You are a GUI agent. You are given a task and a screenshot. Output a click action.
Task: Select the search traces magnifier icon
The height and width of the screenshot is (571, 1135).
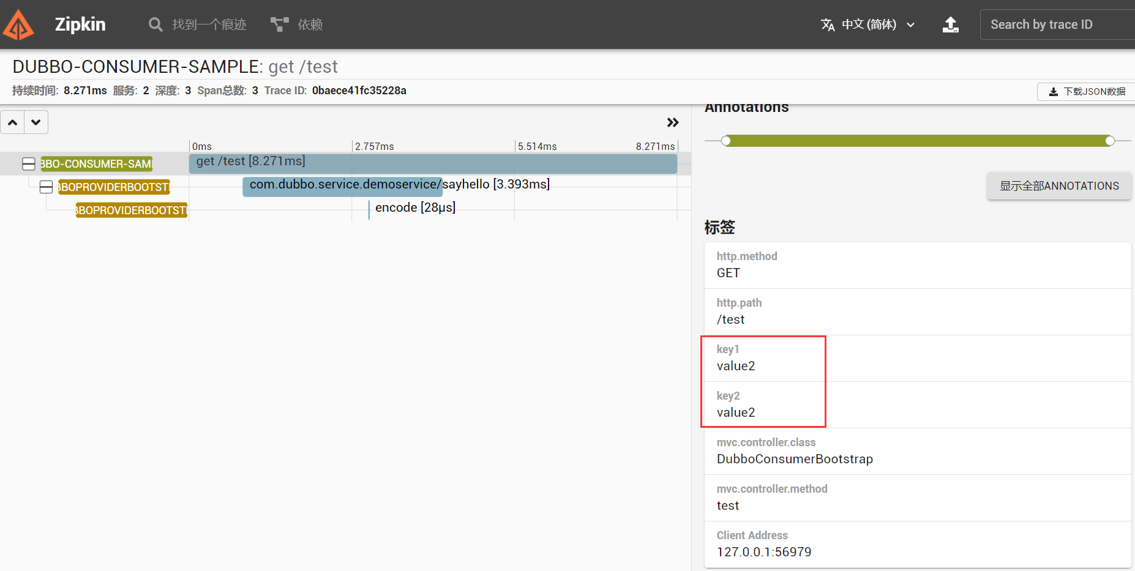click(x=155, y=24)
